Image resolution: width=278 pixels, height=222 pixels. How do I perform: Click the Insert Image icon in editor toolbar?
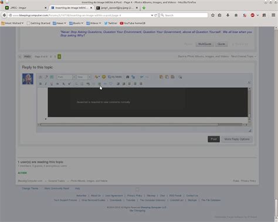click(x=99, y=84)
